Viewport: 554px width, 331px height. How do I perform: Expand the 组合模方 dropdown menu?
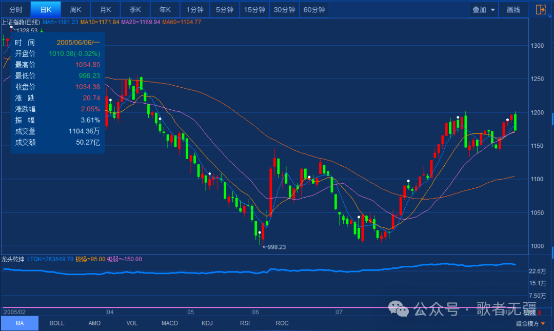(530, 323)
